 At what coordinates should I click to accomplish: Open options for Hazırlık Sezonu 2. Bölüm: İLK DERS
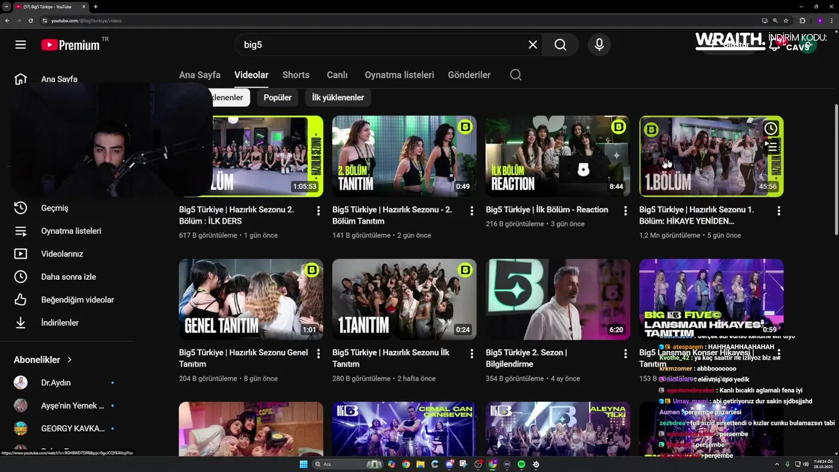coord(319,211)
